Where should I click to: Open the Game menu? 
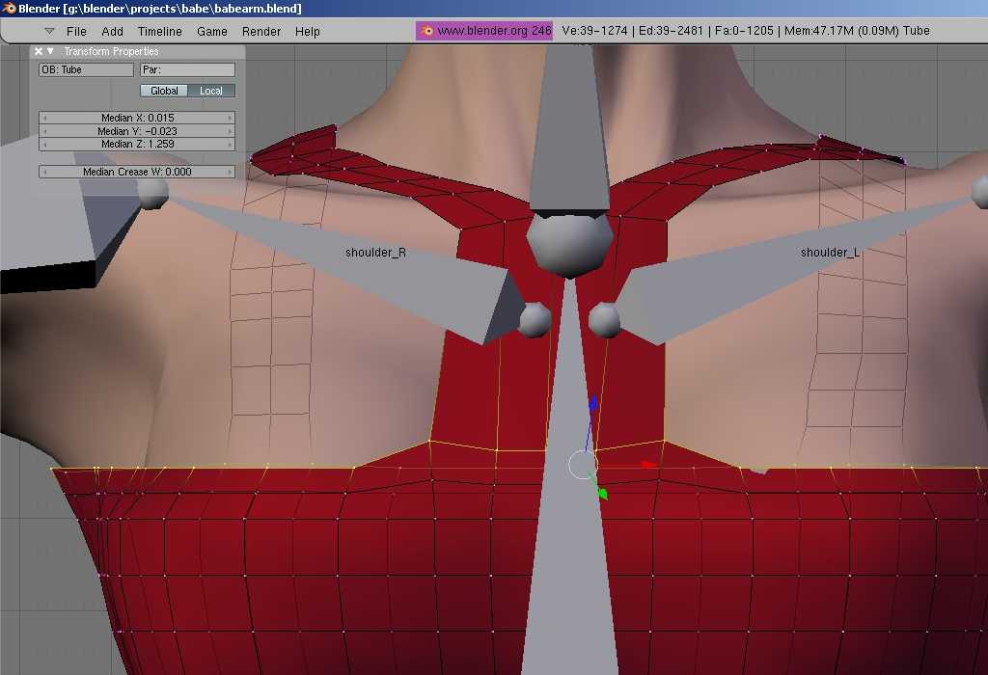coord(211,31)
